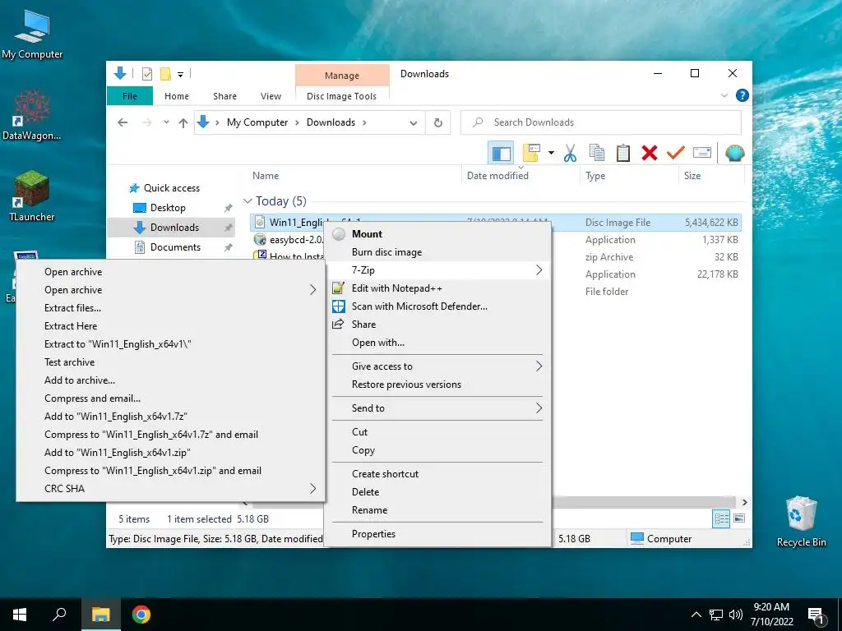This screenshot has height=631, width=842.
Task: Click Add to "Win11_English_x64v1.zip"
Action: click(x=171, y=453)
